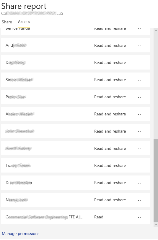Open more options for the 'And…' user row
The height and width of the screenshot is (240, 158).
(x=140, y=46)
